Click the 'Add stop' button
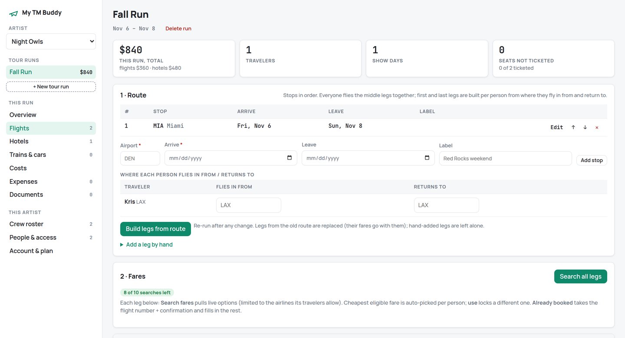This screenshot has width=625, height=338. [x=592, y=160]
